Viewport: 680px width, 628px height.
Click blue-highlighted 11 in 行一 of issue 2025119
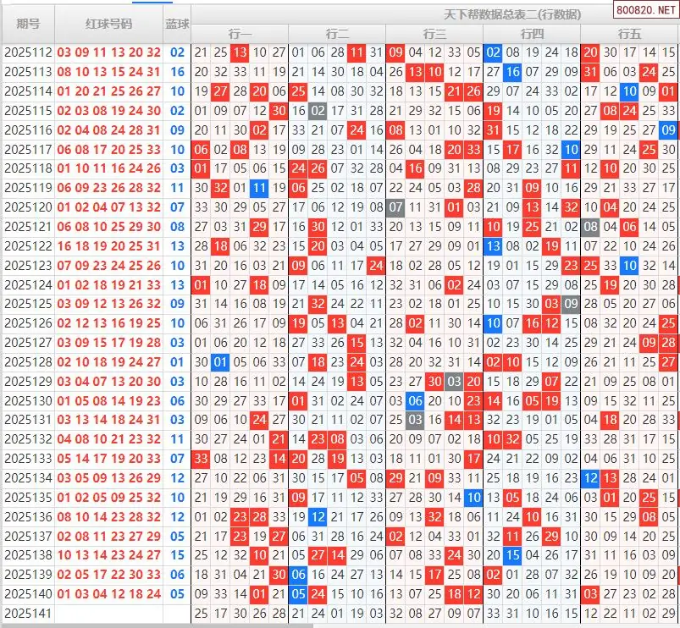[259, 188]
